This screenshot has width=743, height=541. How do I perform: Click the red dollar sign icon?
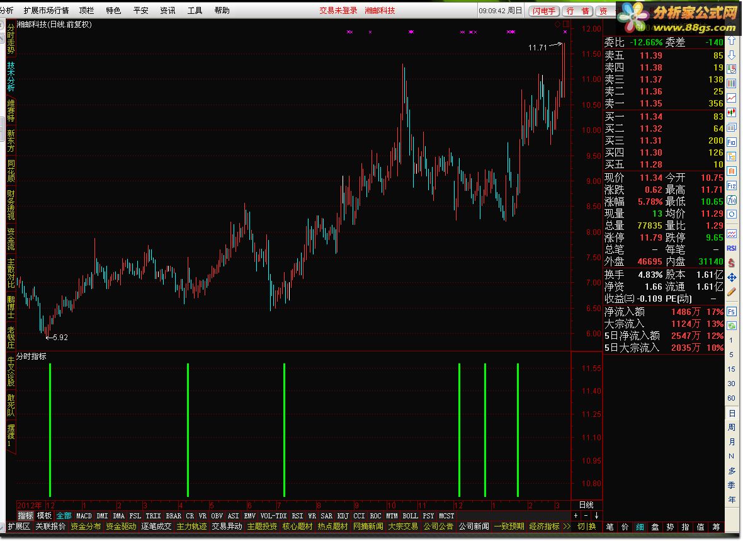[x=732, y=263]
